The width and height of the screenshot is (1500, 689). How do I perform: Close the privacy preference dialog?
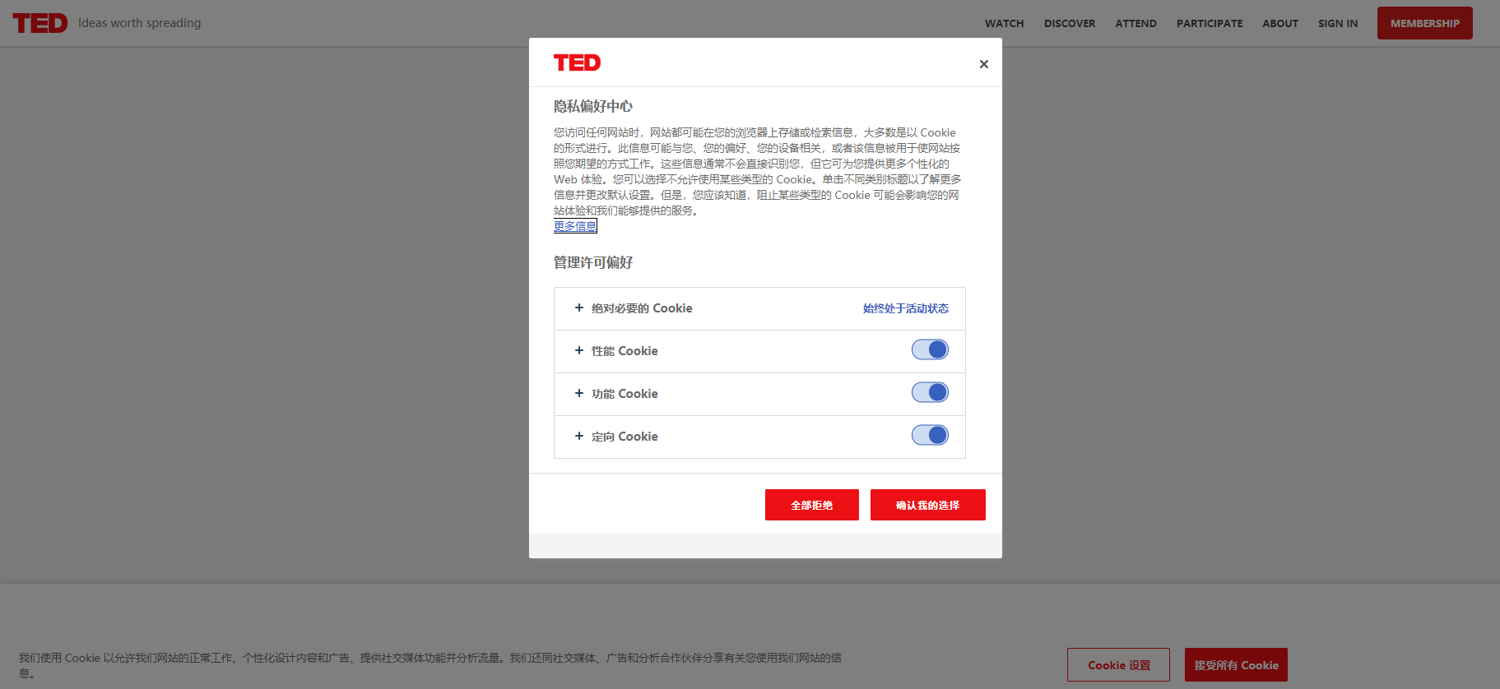click(983, 64)
